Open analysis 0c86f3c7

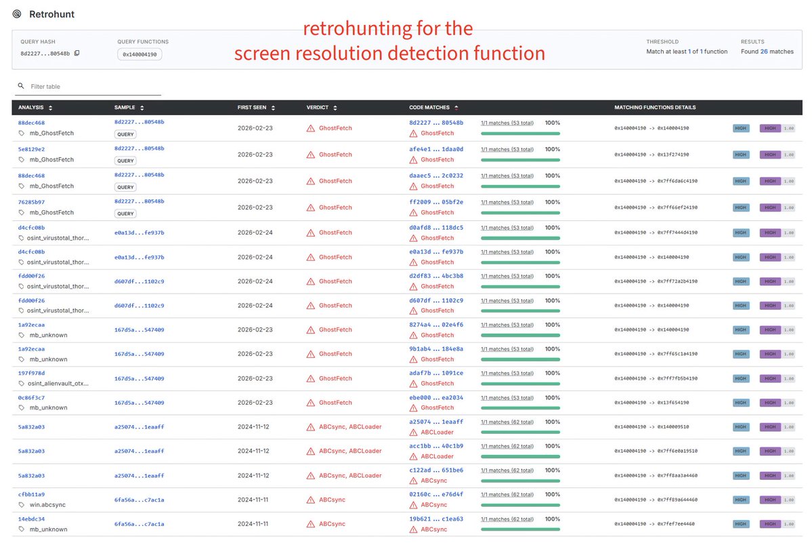pyautogui.click(x=31, y=398)
